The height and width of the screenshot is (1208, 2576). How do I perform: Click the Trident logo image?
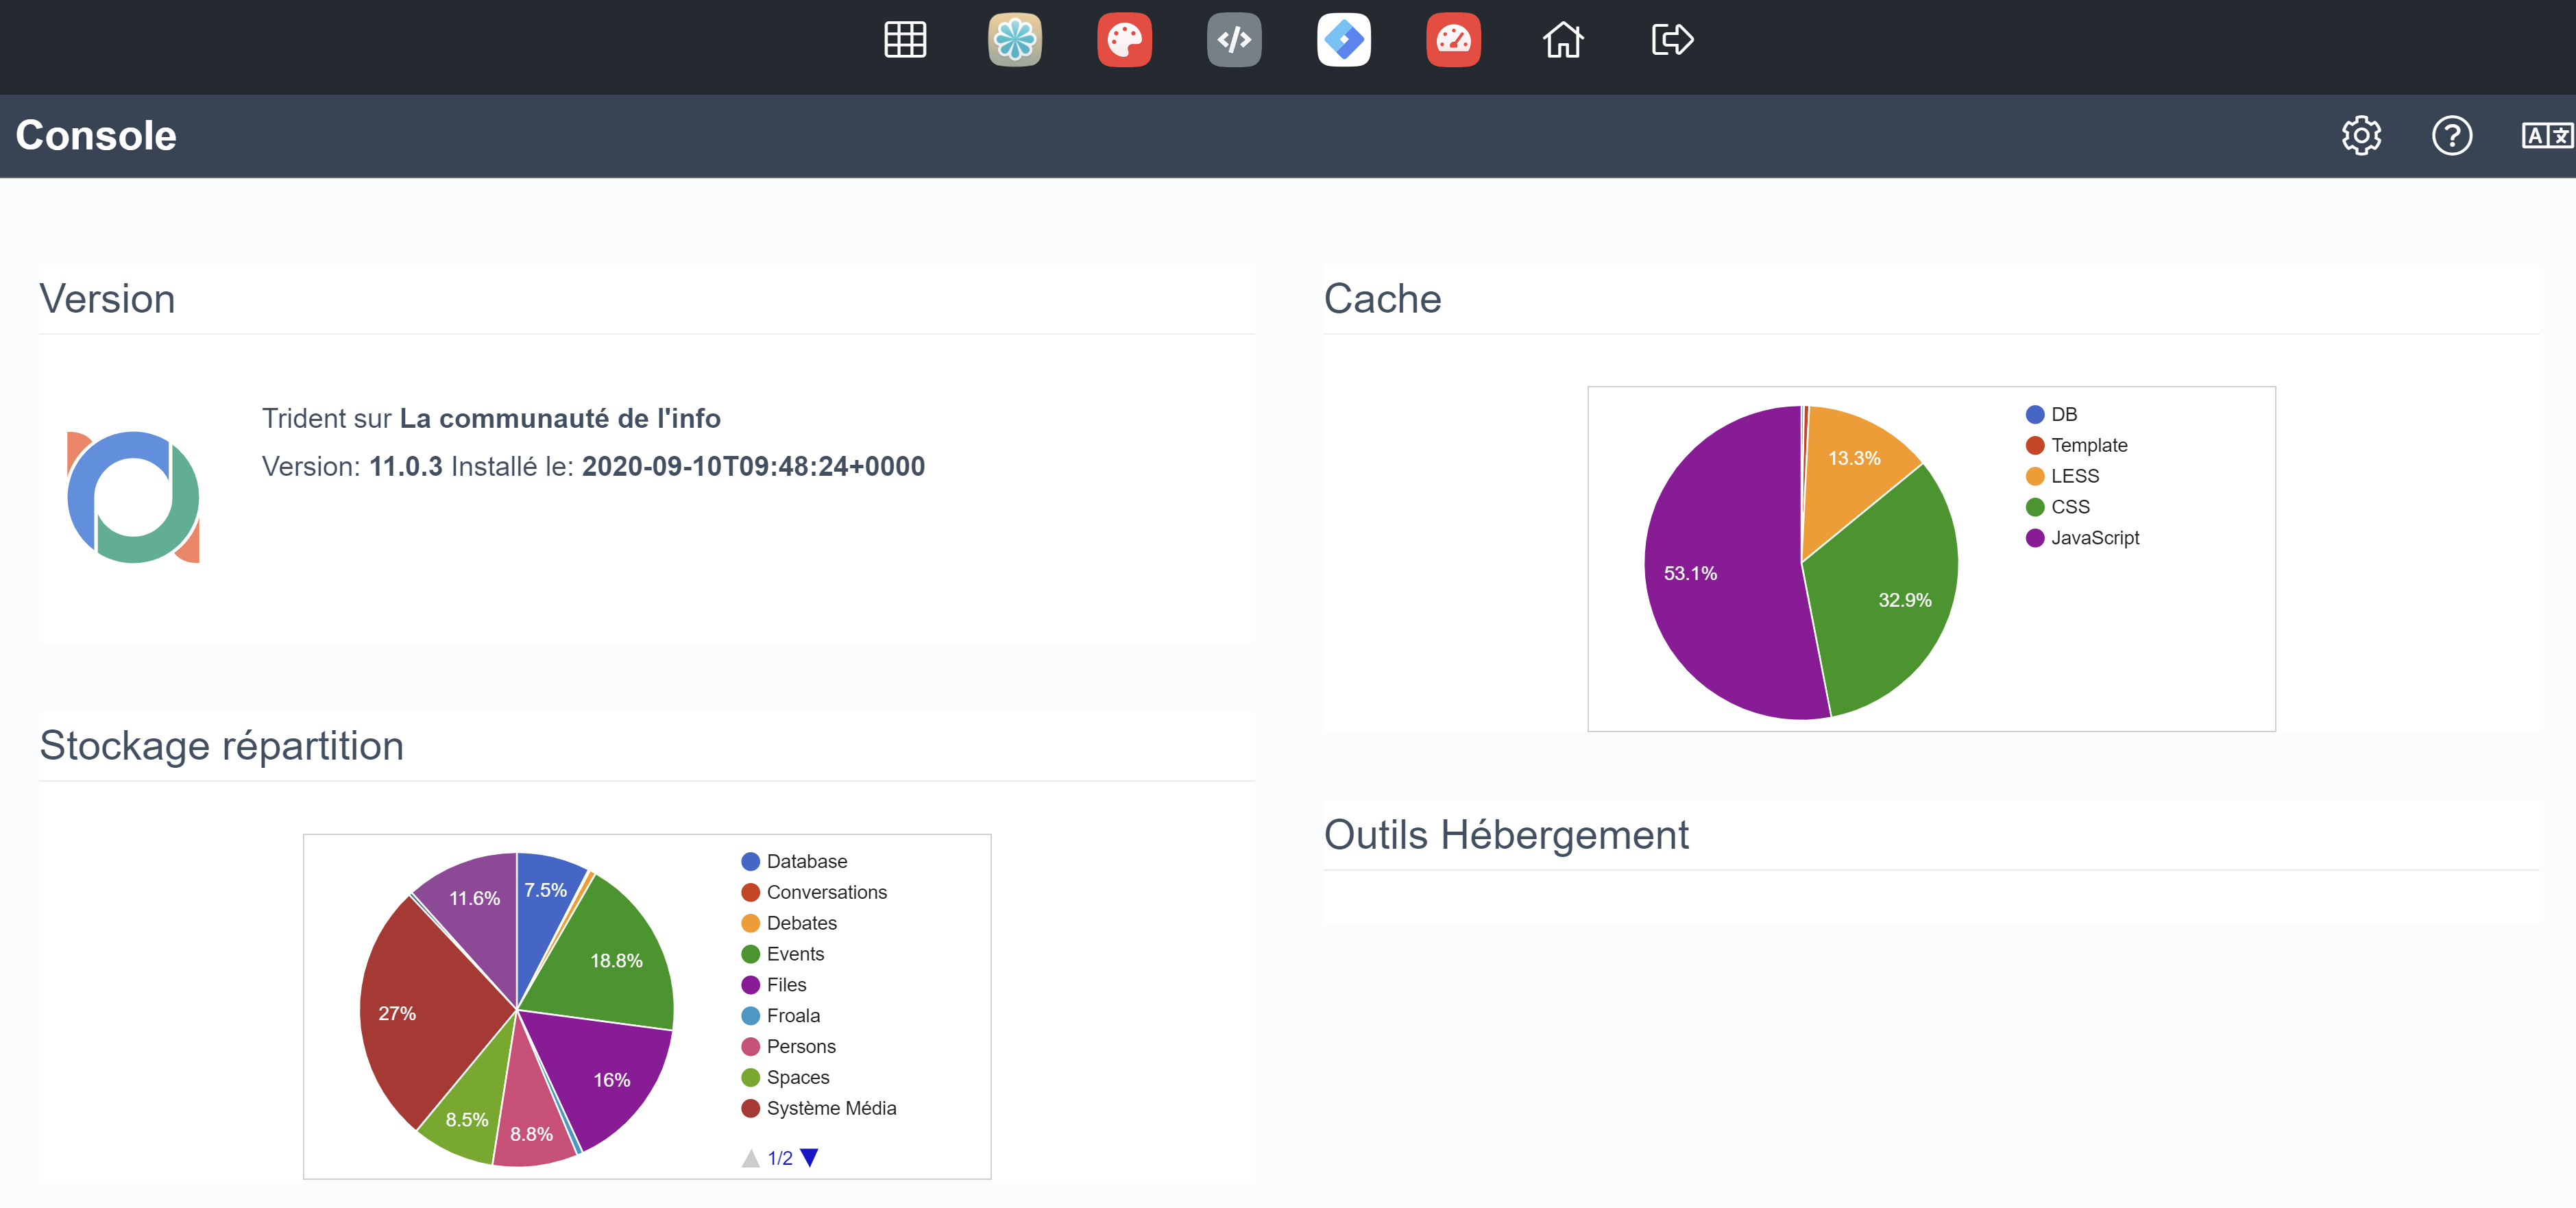click(x=133, y=497)
